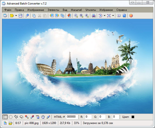
Task: Toggle the elliptical selection tool
Action: tap(11, 117)
